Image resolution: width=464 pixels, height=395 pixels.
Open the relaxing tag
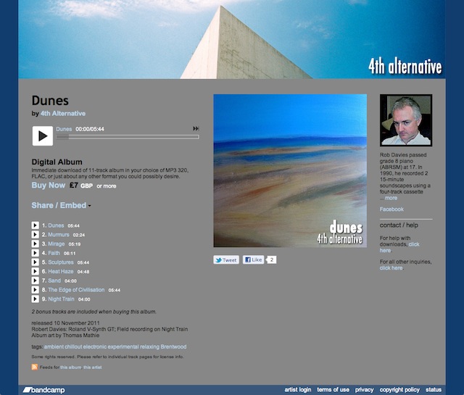point(150,346)
